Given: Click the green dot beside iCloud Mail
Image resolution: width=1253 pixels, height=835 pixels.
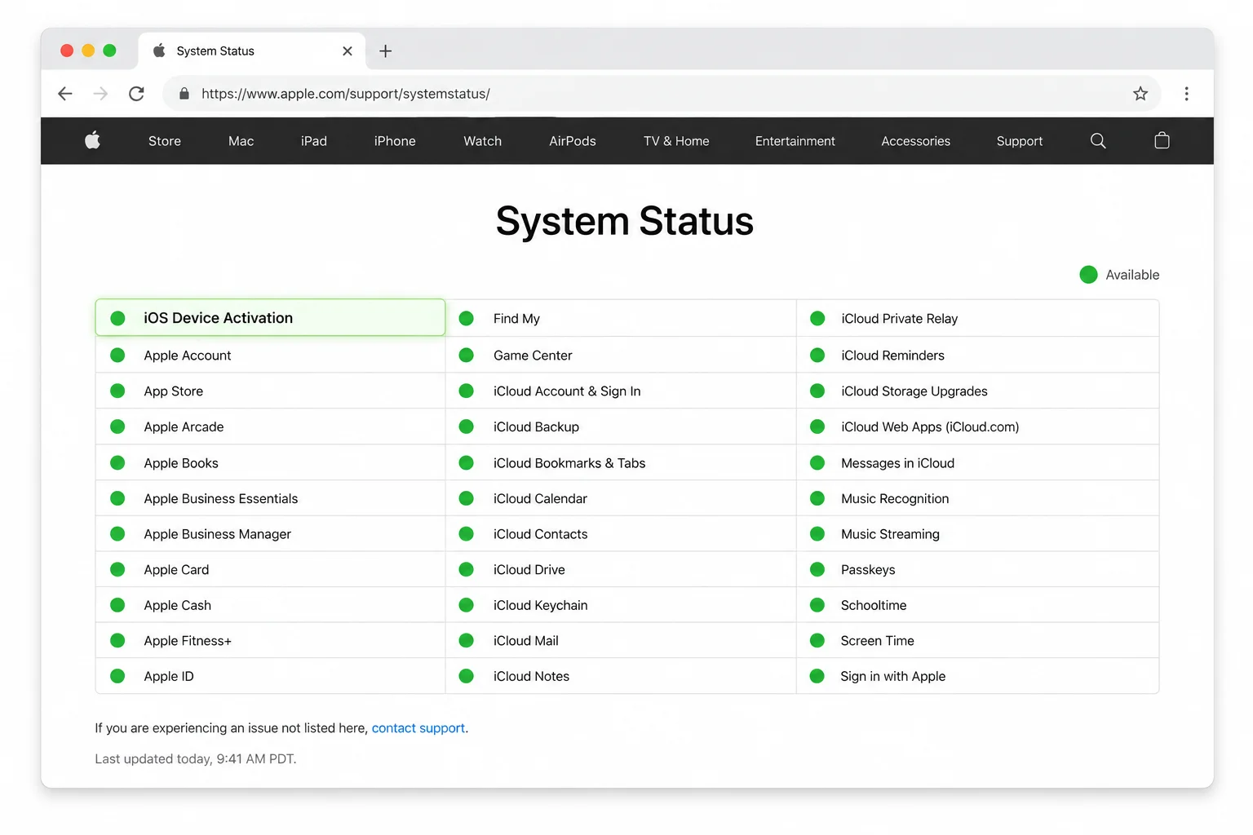Looking at the screenshot, I should [x=467, y=641].
